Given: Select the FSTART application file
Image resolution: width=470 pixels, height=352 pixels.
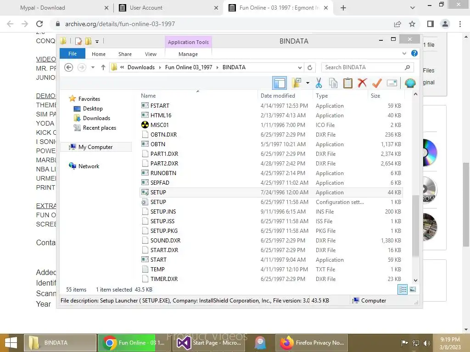Looking at the screenshot, I should [160, 106].
